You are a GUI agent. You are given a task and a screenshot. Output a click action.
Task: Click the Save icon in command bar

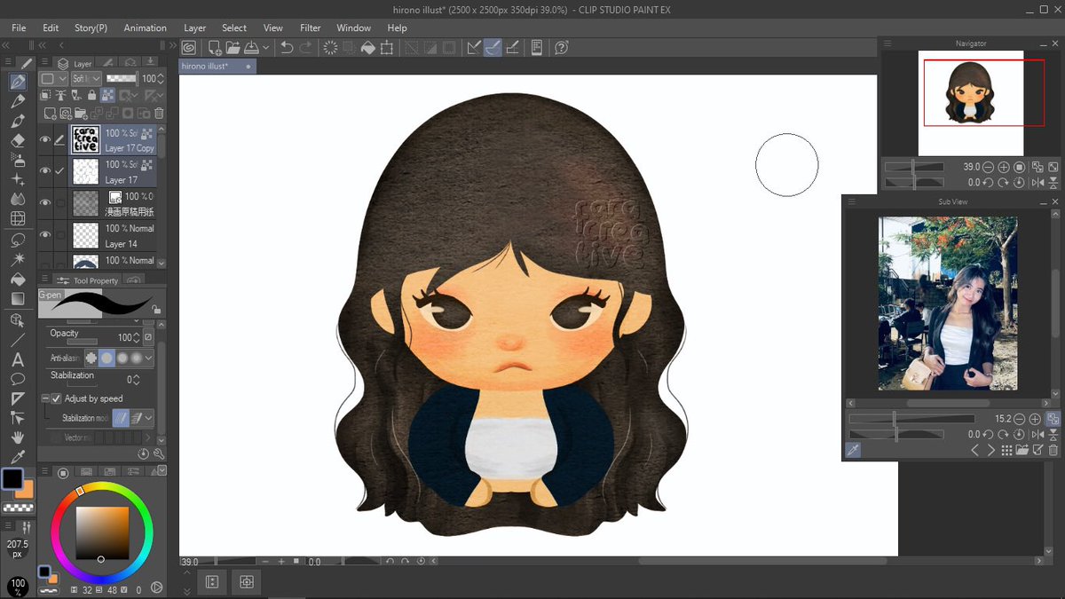(251, 48)
